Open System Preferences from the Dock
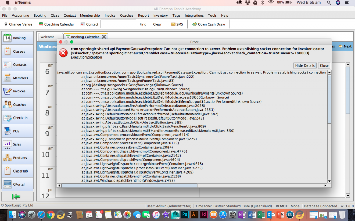This screenshot has height=221, width=355. [232, 214]
